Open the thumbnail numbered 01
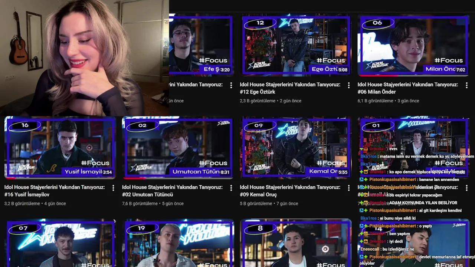 click(x=413, y=148)
